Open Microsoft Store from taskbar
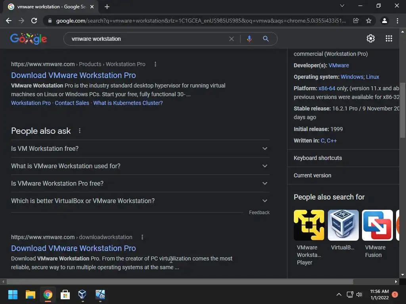Screen dimensions: 406x304 tap(65, 294)
